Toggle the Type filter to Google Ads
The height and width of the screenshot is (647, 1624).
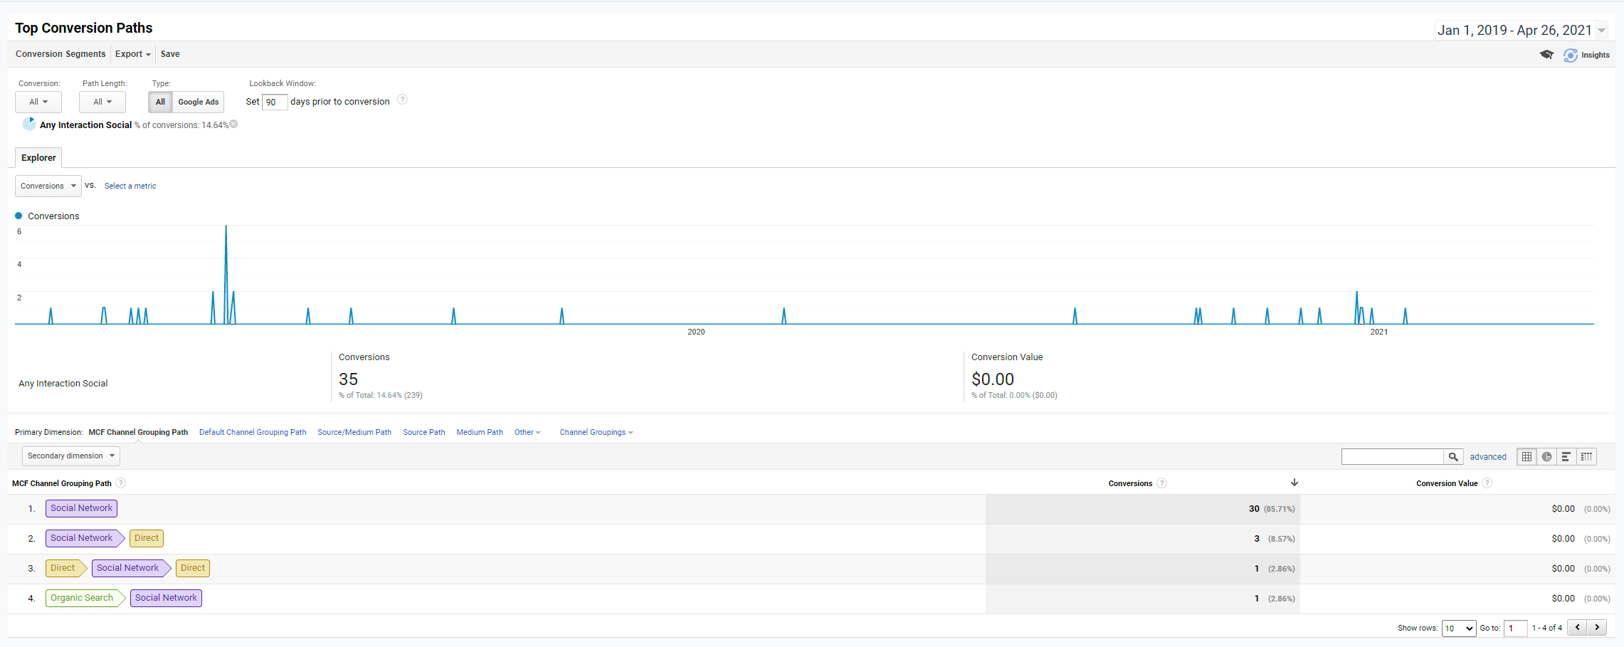point(198,102)
